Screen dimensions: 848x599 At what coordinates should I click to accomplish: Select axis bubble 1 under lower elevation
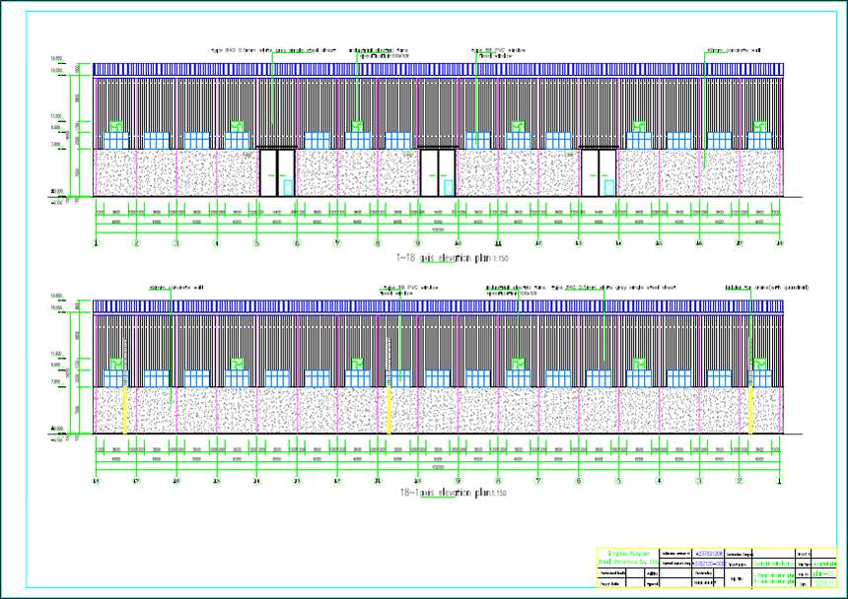coord(779,481)
